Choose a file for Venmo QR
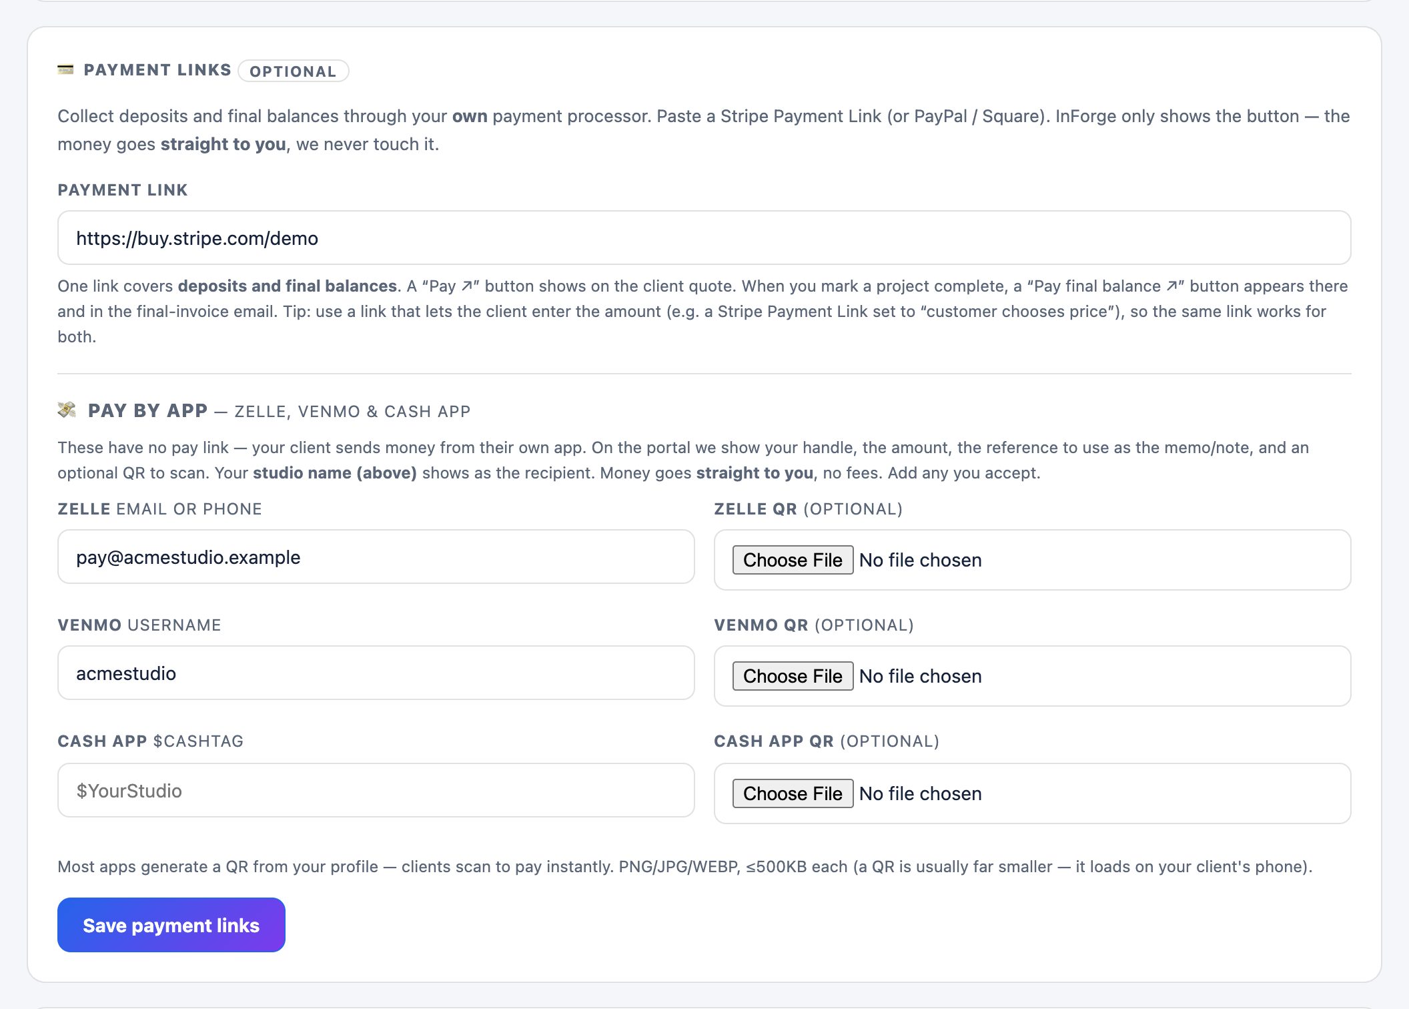The width and height of the screenshot is (1409, 1009). pyautogui.click(x=793, y=676)
